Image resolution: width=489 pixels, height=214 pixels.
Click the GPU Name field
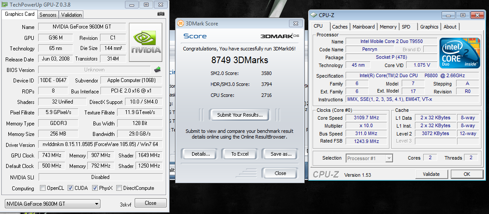point(82,27)
